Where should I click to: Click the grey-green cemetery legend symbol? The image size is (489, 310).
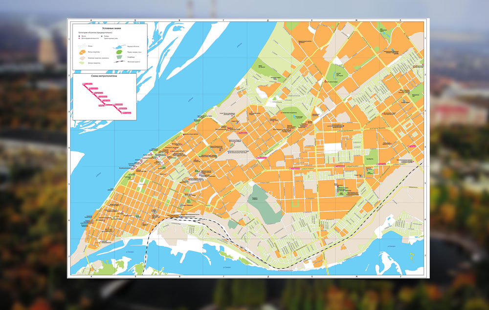pyautogui.click(x=119, y=57)
